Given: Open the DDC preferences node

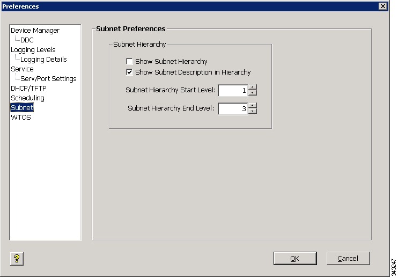Looking at the screenshot, I should (x=27, y=40).
